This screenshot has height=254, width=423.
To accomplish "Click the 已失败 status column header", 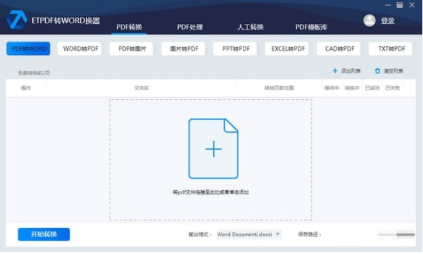I will click(x=393, y=88).
